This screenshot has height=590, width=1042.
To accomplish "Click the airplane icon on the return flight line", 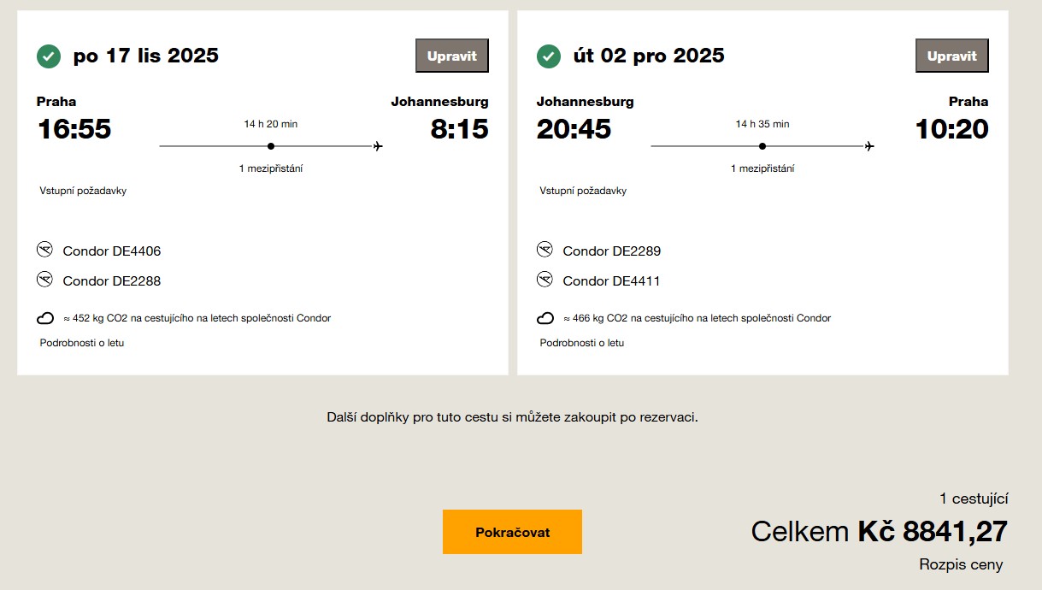I will pos(869,146).
